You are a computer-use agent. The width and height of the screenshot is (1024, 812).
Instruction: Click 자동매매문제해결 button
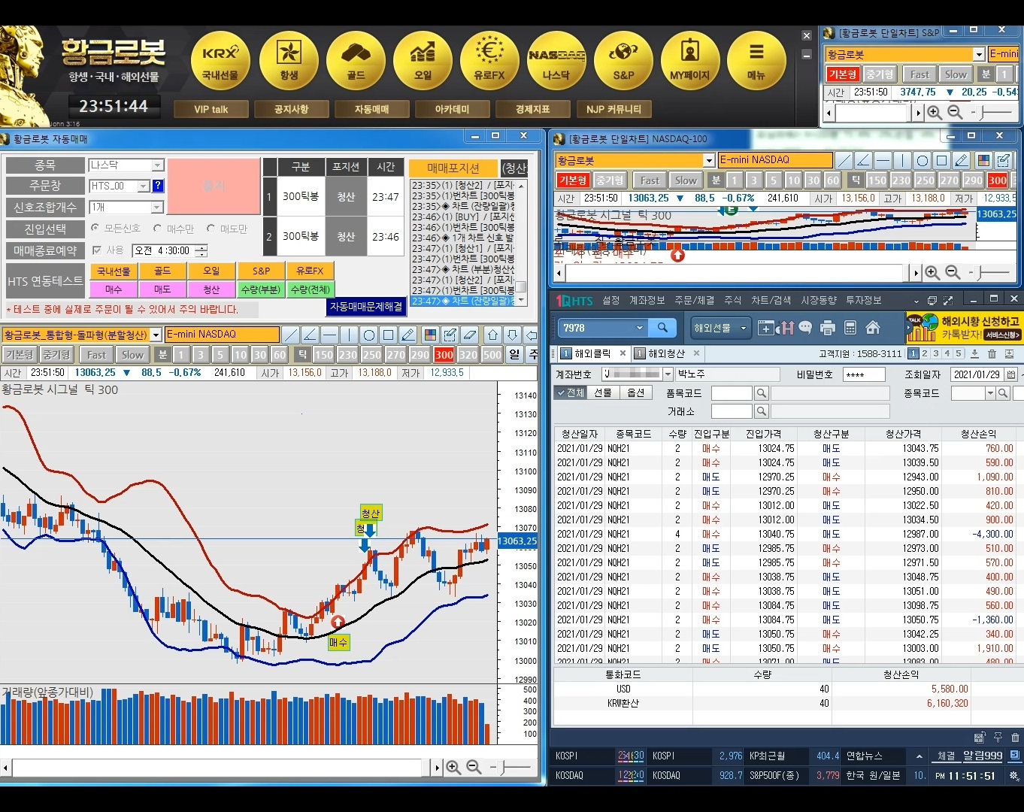tap(366, 307)
